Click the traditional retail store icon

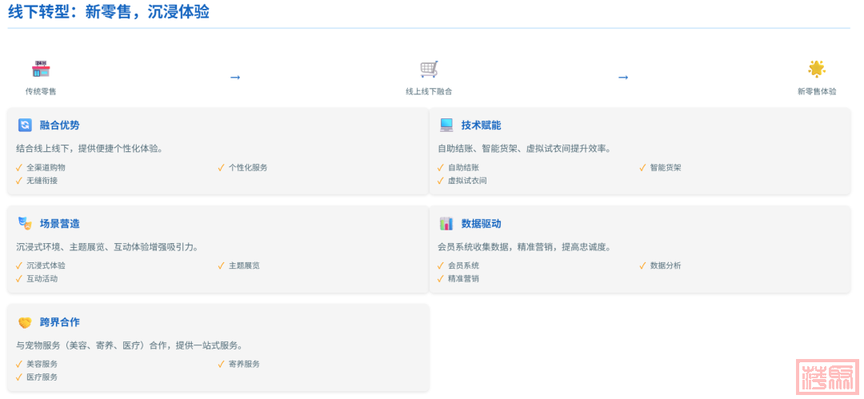[x=41, y=70]
